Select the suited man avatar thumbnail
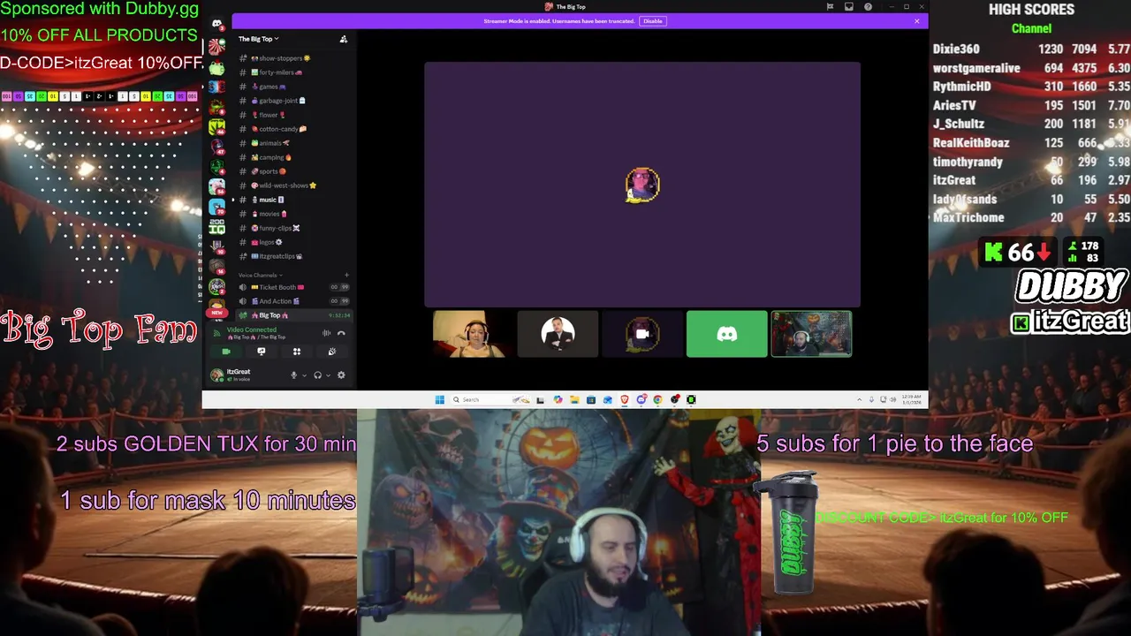 point(558,334)
